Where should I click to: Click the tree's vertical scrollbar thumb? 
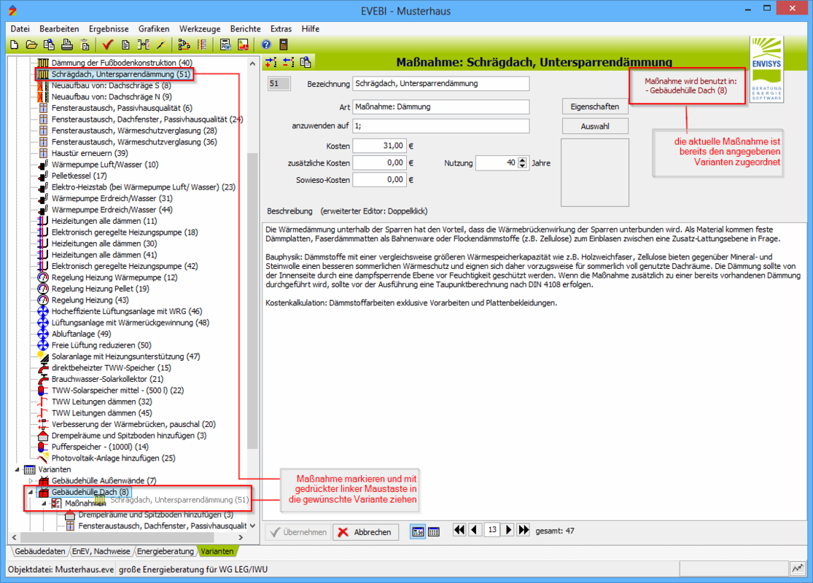(x=252, y=302)
